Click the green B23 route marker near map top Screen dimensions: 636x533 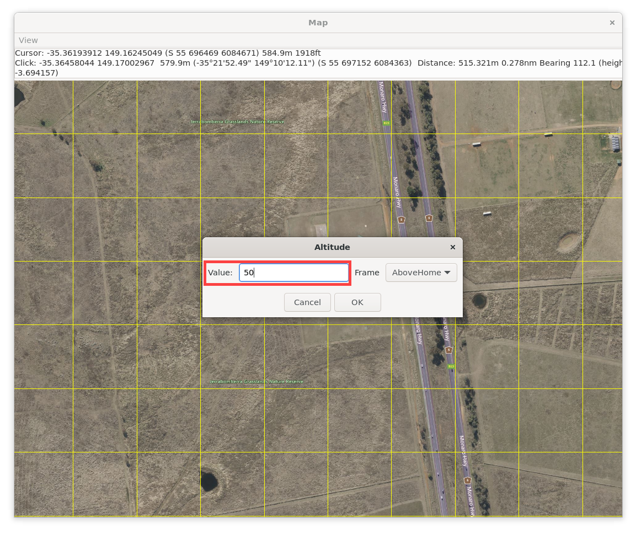tap(387, 122)
